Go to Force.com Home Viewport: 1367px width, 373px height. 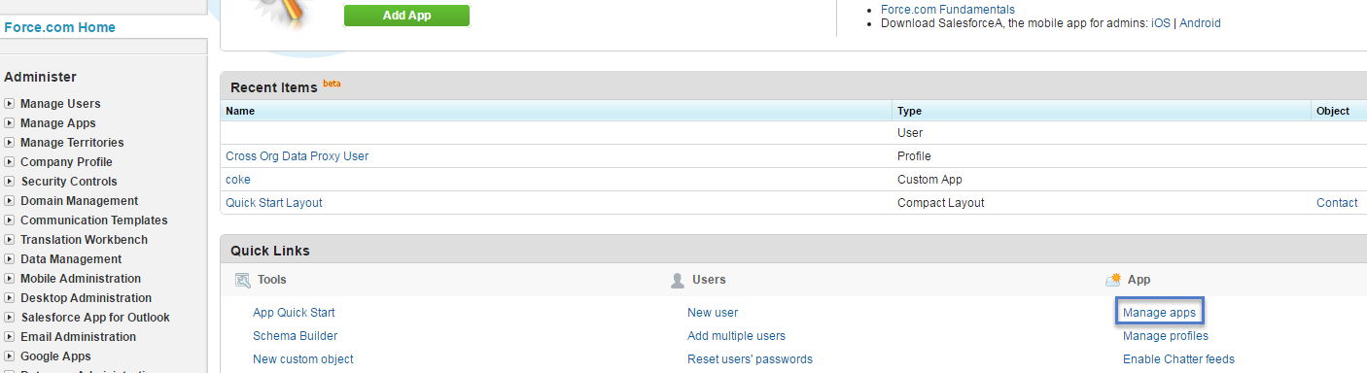59,27
